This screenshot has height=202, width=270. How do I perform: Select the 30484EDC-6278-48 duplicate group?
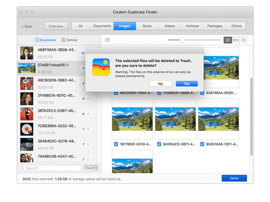58,145
